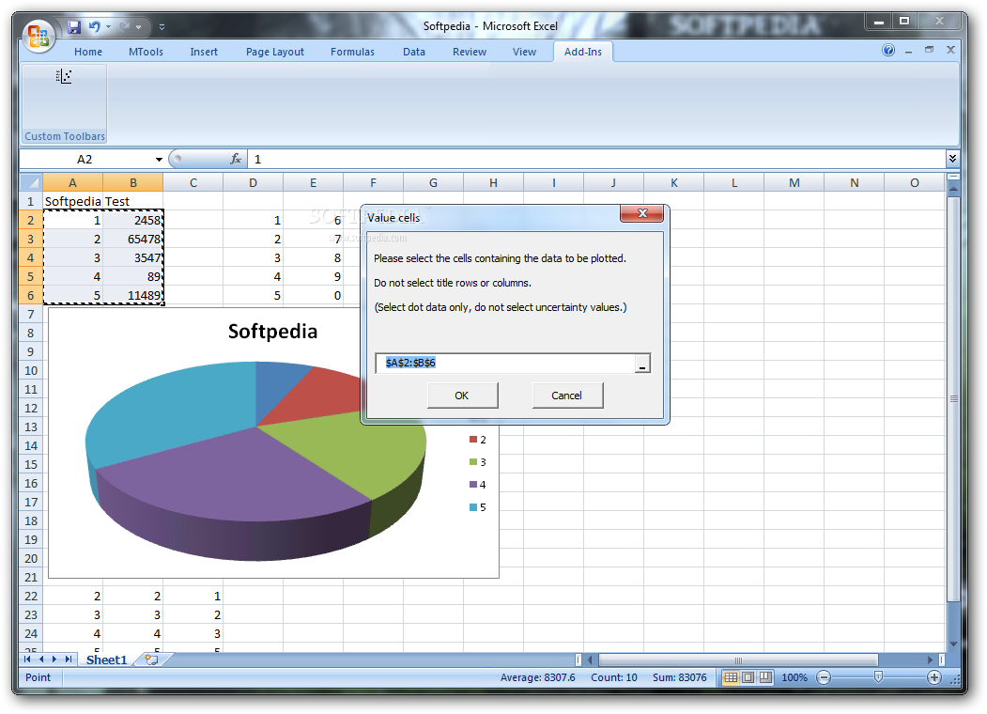Click the Insert Function fx icon
This screenshot has height=714, width=987.
(x=236, y=160)
